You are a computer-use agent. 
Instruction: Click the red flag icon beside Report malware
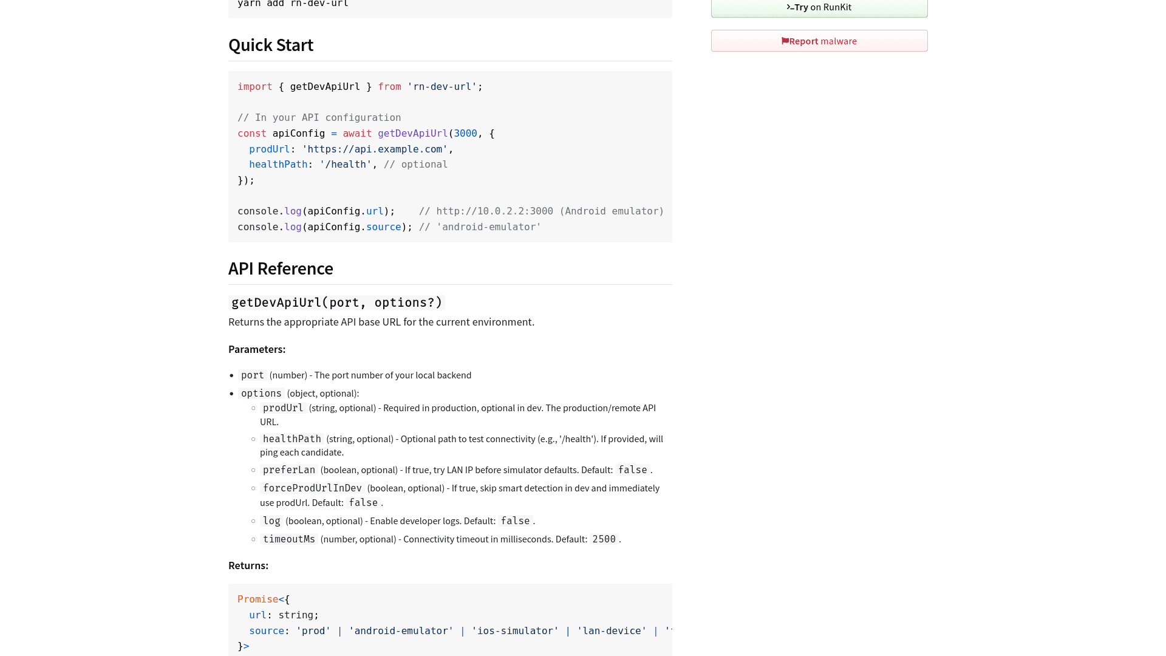785,41
